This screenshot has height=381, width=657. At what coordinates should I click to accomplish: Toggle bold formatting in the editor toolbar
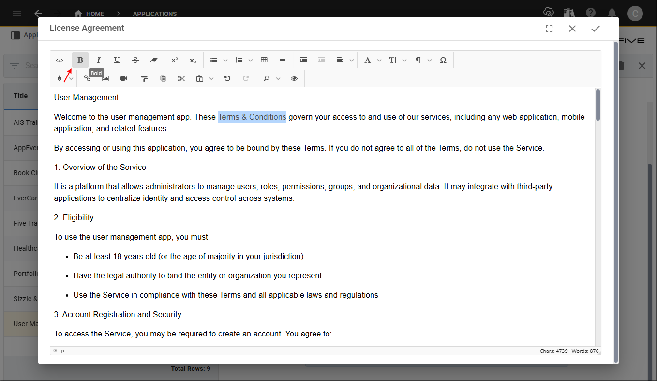coord(80,60)
